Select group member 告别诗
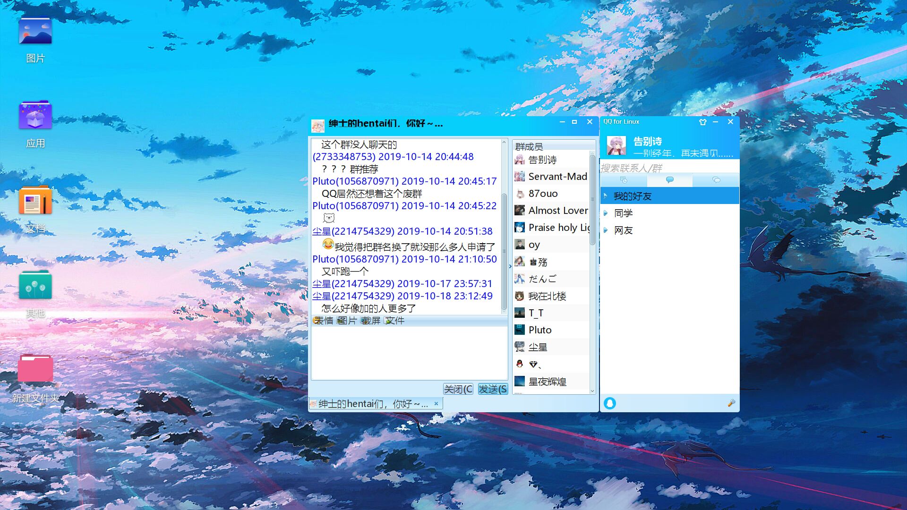The width and height of the screenshot is (907, 510). [x=551, y=160]
